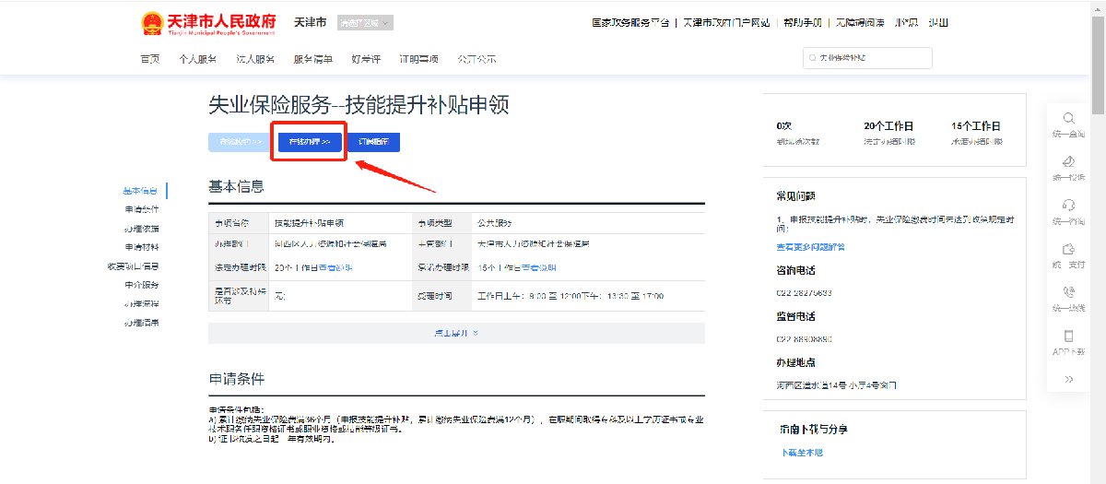Expand the basic info table via 点击展开
Screen dimensions: 1106x484
[x=456, y=333]
